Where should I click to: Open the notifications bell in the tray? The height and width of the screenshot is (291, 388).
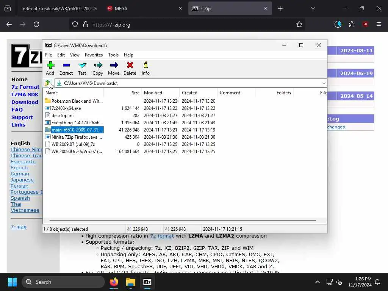(378, 282)
